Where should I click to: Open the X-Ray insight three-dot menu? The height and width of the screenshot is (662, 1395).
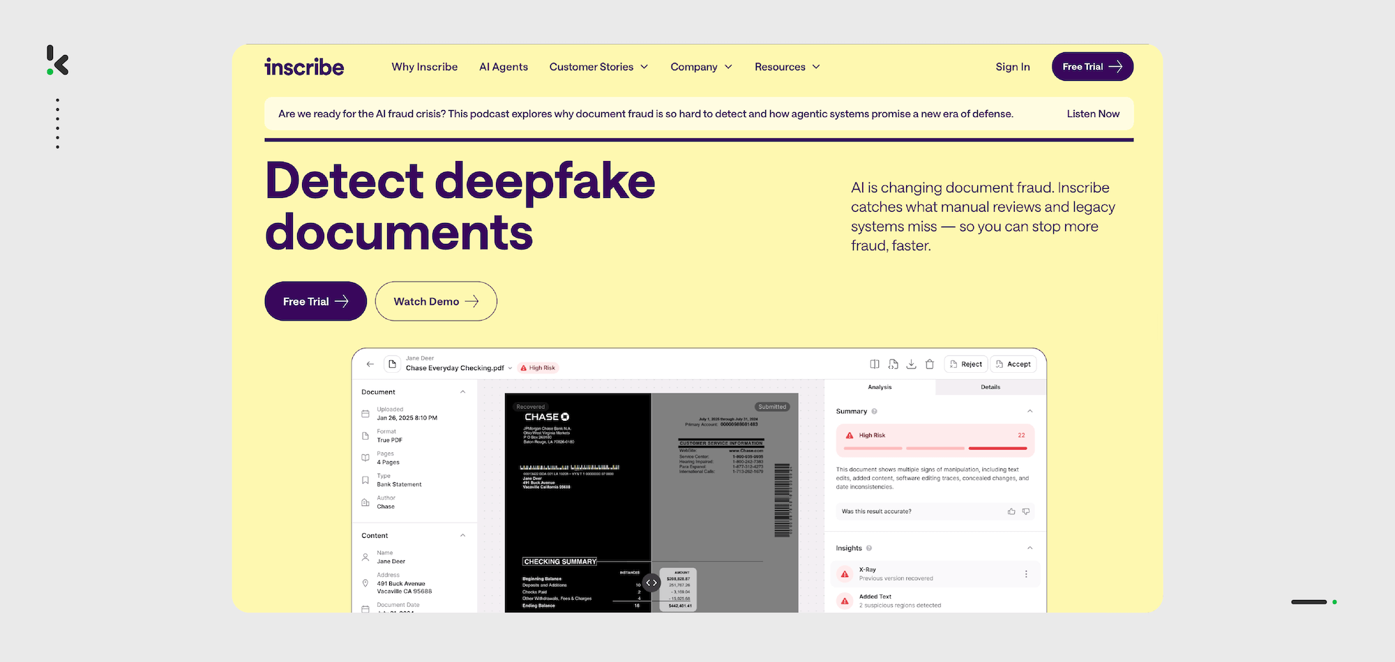[1026, 574]
